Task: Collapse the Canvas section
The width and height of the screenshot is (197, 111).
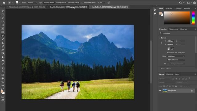Action: [x=159, y=38]
